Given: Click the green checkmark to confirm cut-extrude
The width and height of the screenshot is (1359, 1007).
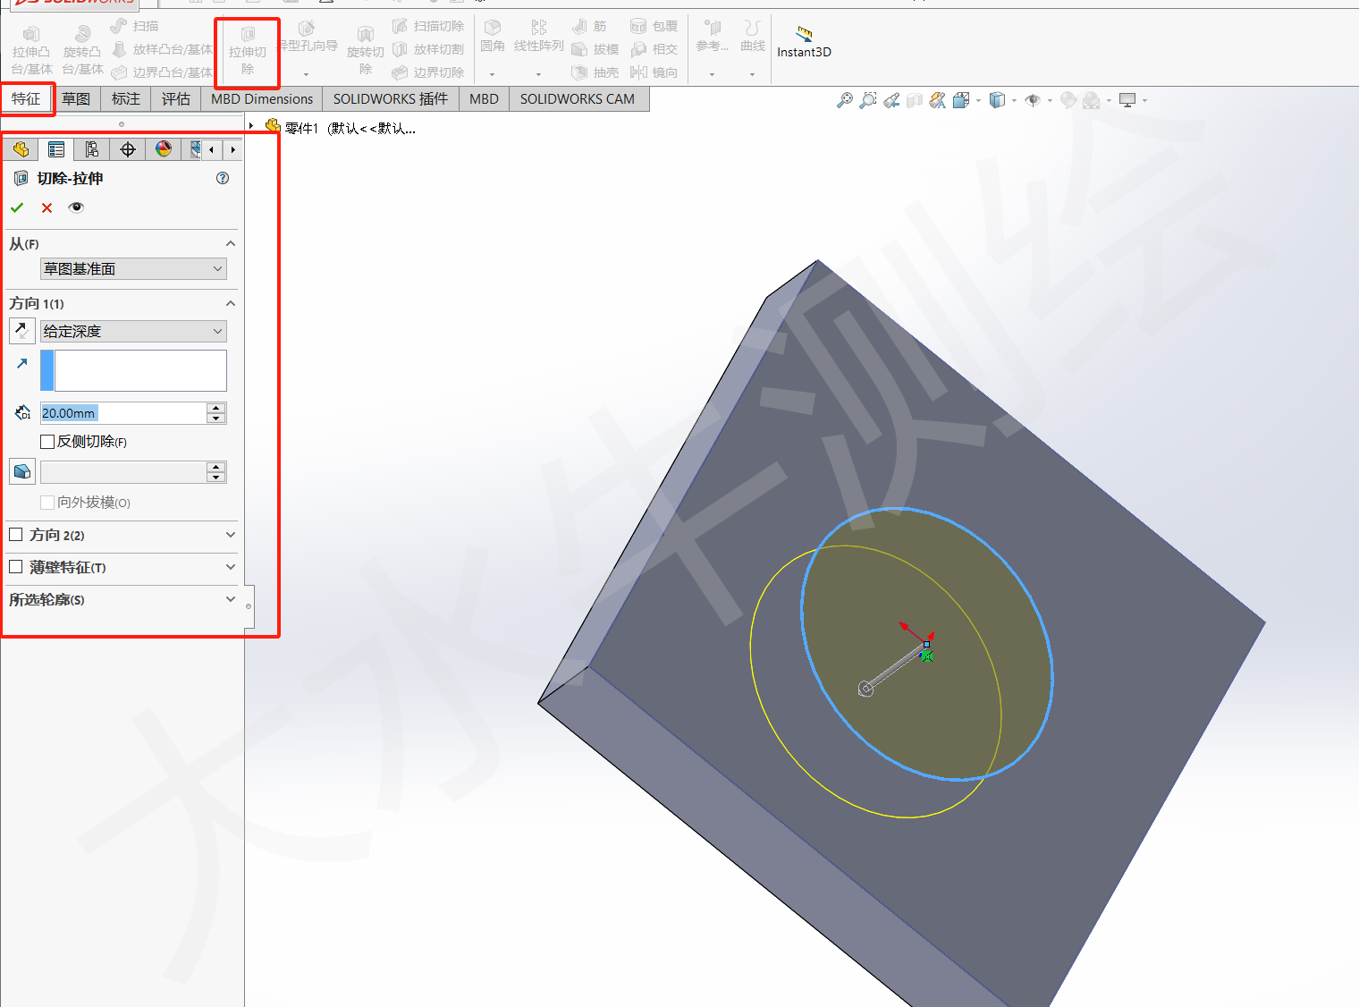Looking at the screenshot, I should click(x=17, y=207).
